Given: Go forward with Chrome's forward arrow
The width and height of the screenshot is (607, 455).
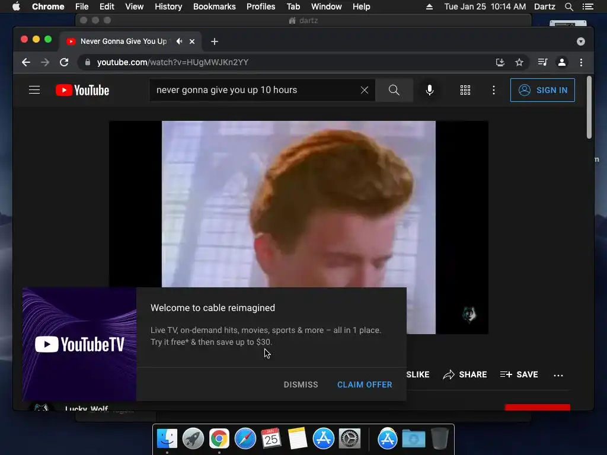Looking at the screenshot, I should click(x=45, y=62).
